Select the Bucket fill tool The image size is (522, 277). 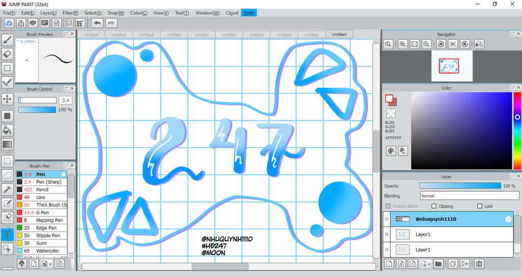click(7, 130)
